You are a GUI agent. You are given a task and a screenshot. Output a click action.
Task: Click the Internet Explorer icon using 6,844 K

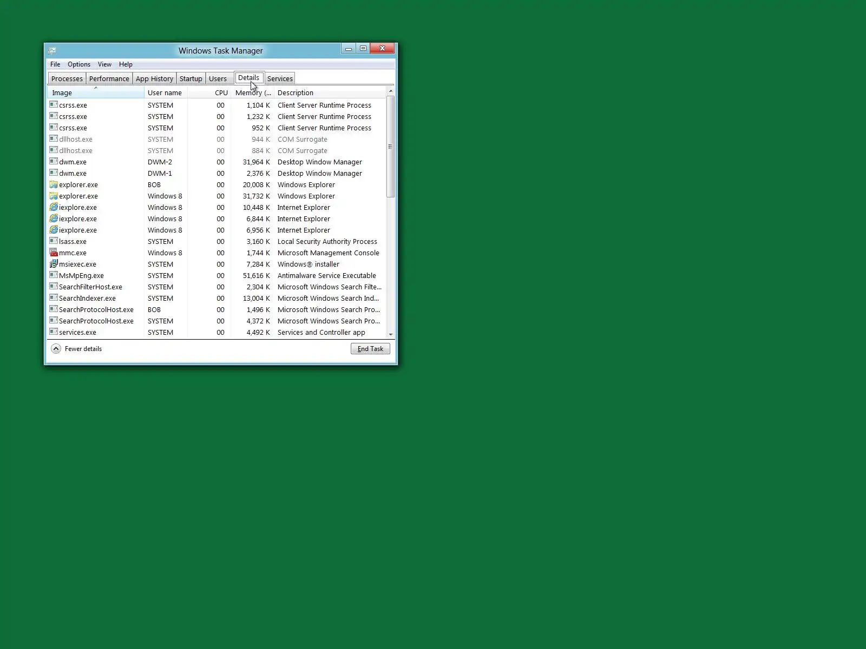click(x=54, y=218)
